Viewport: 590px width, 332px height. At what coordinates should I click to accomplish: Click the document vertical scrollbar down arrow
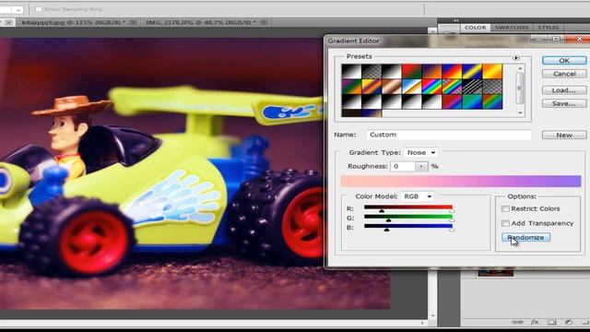coord(432,315)
